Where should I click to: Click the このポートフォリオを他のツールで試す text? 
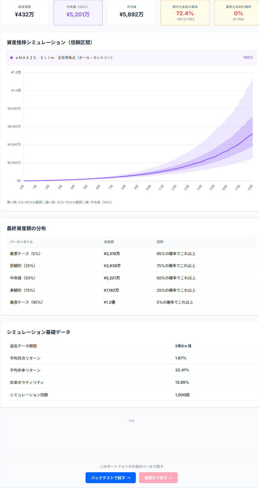(132, 466)
